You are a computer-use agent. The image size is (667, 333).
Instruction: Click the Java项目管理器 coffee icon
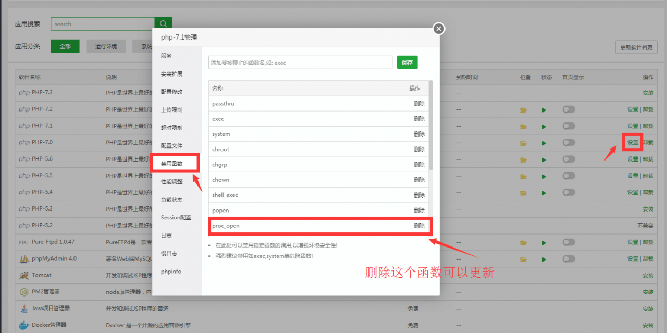point(24,309)
